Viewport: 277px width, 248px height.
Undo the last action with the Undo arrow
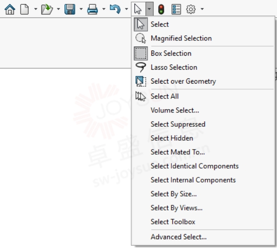[x=115, y=9]
